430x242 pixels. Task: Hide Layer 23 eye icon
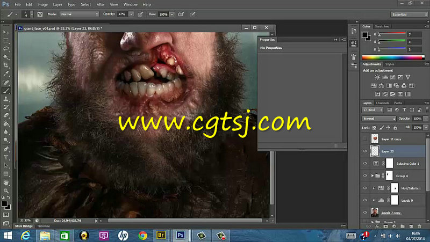365,151
